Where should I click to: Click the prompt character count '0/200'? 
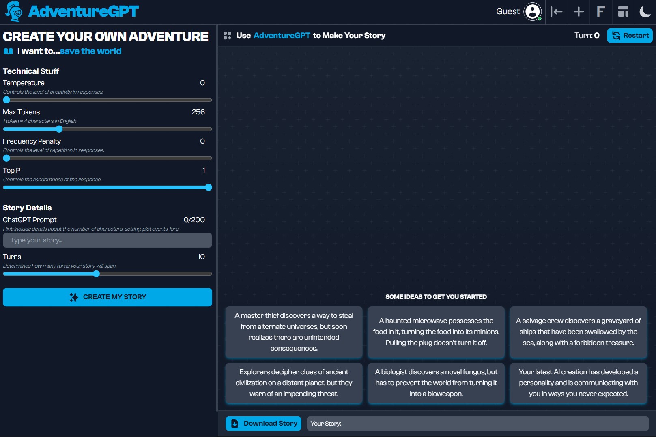(x=194, y=220)
